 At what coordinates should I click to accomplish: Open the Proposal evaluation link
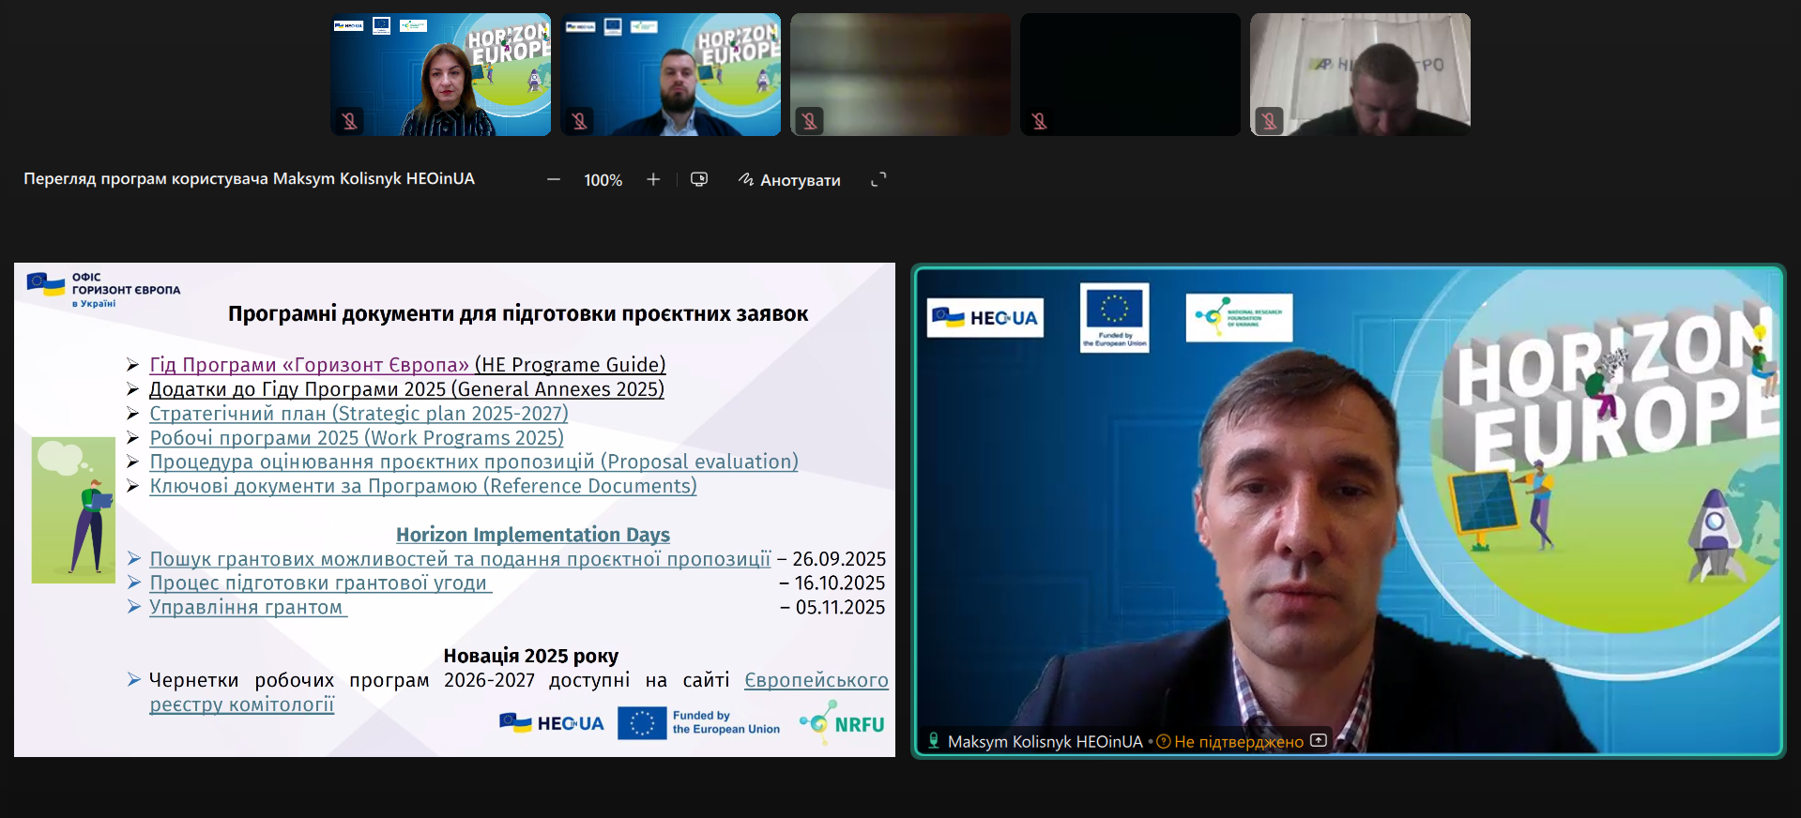[474, 462]
